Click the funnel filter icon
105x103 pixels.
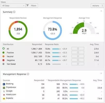click(28, 5)
